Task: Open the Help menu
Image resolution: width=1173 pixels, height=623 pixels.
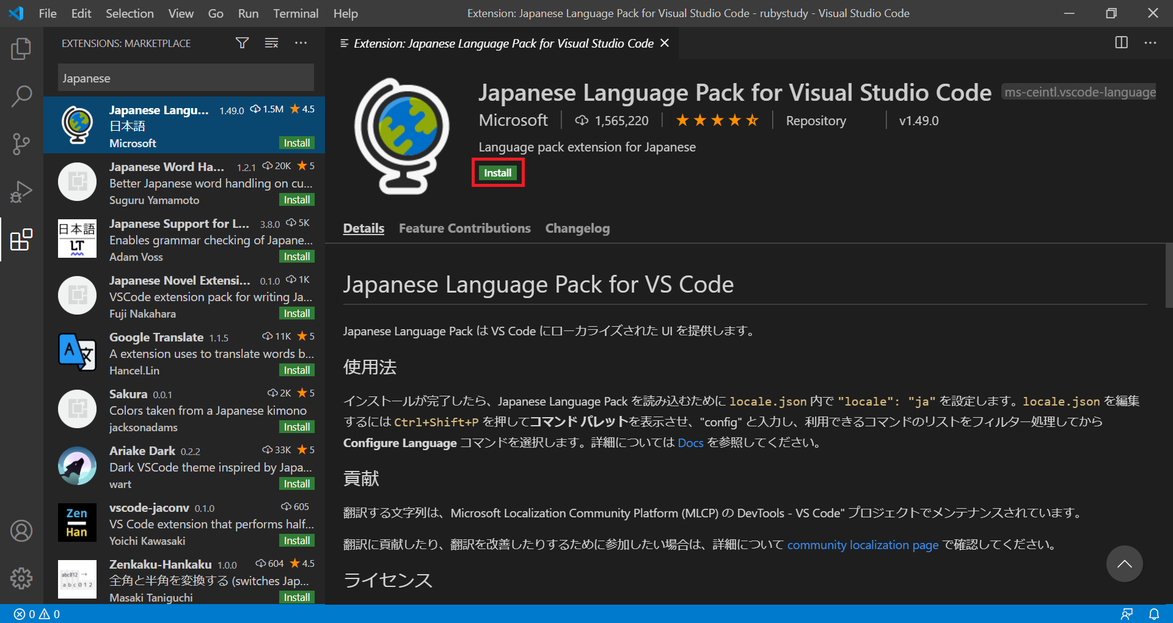Action: click(x=346, y=13)
